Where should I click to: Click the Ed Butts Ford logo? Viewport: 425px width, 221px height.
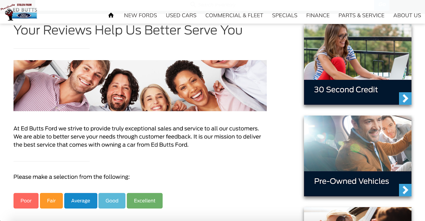(19, 12)
